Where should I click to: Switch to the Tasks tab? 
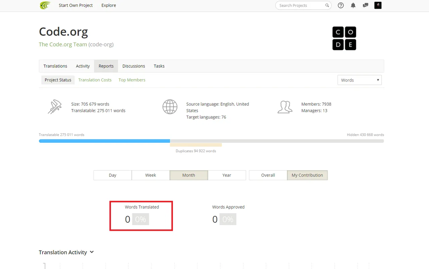(x=159, y=66)
